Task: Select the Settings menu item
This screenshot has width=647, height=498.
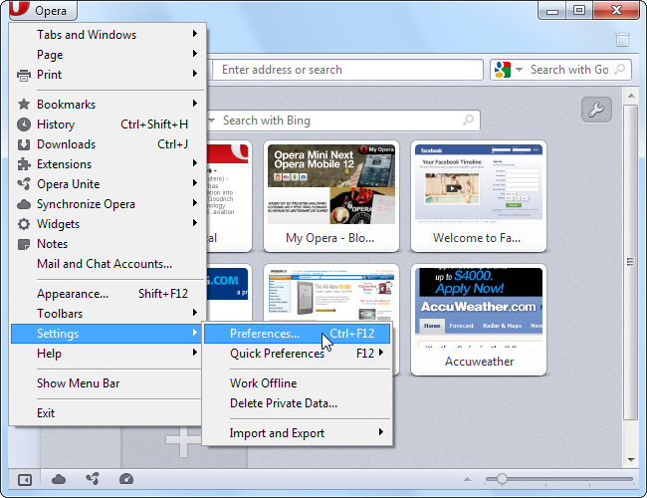Action: pos(107,334)
